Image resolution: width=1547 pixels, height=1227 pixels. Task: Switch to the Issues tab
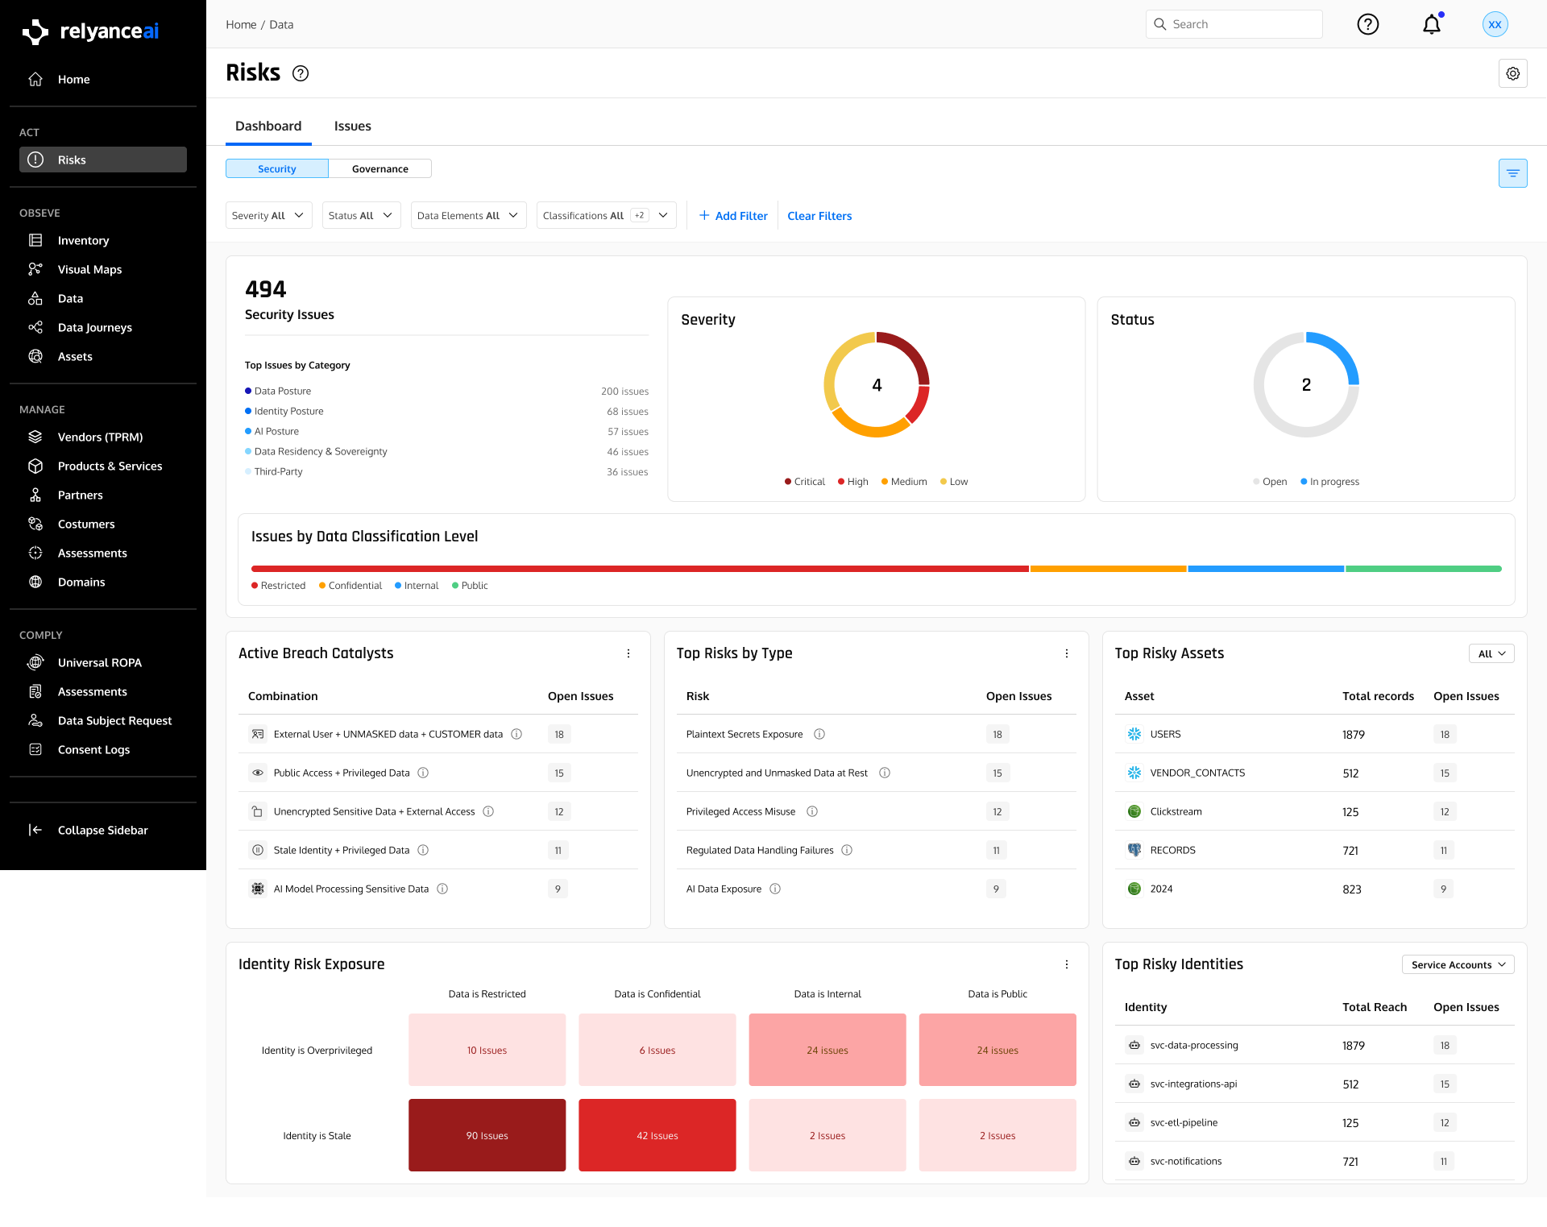coord(352,126)
